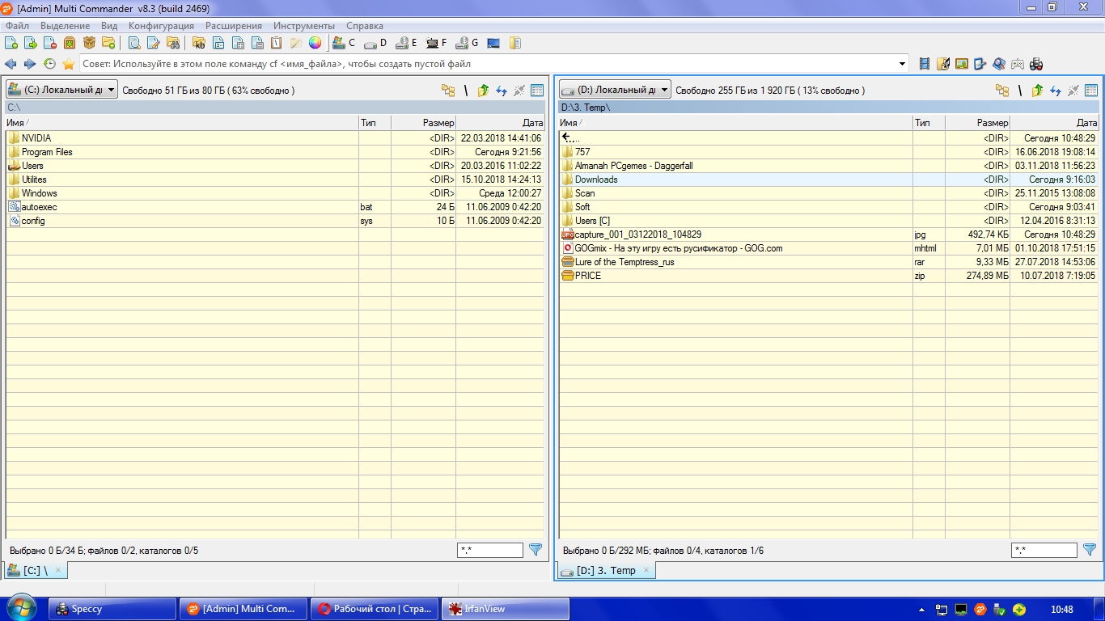
Task: Open the C: drive selector dropdown
Action: pos(61,90)
